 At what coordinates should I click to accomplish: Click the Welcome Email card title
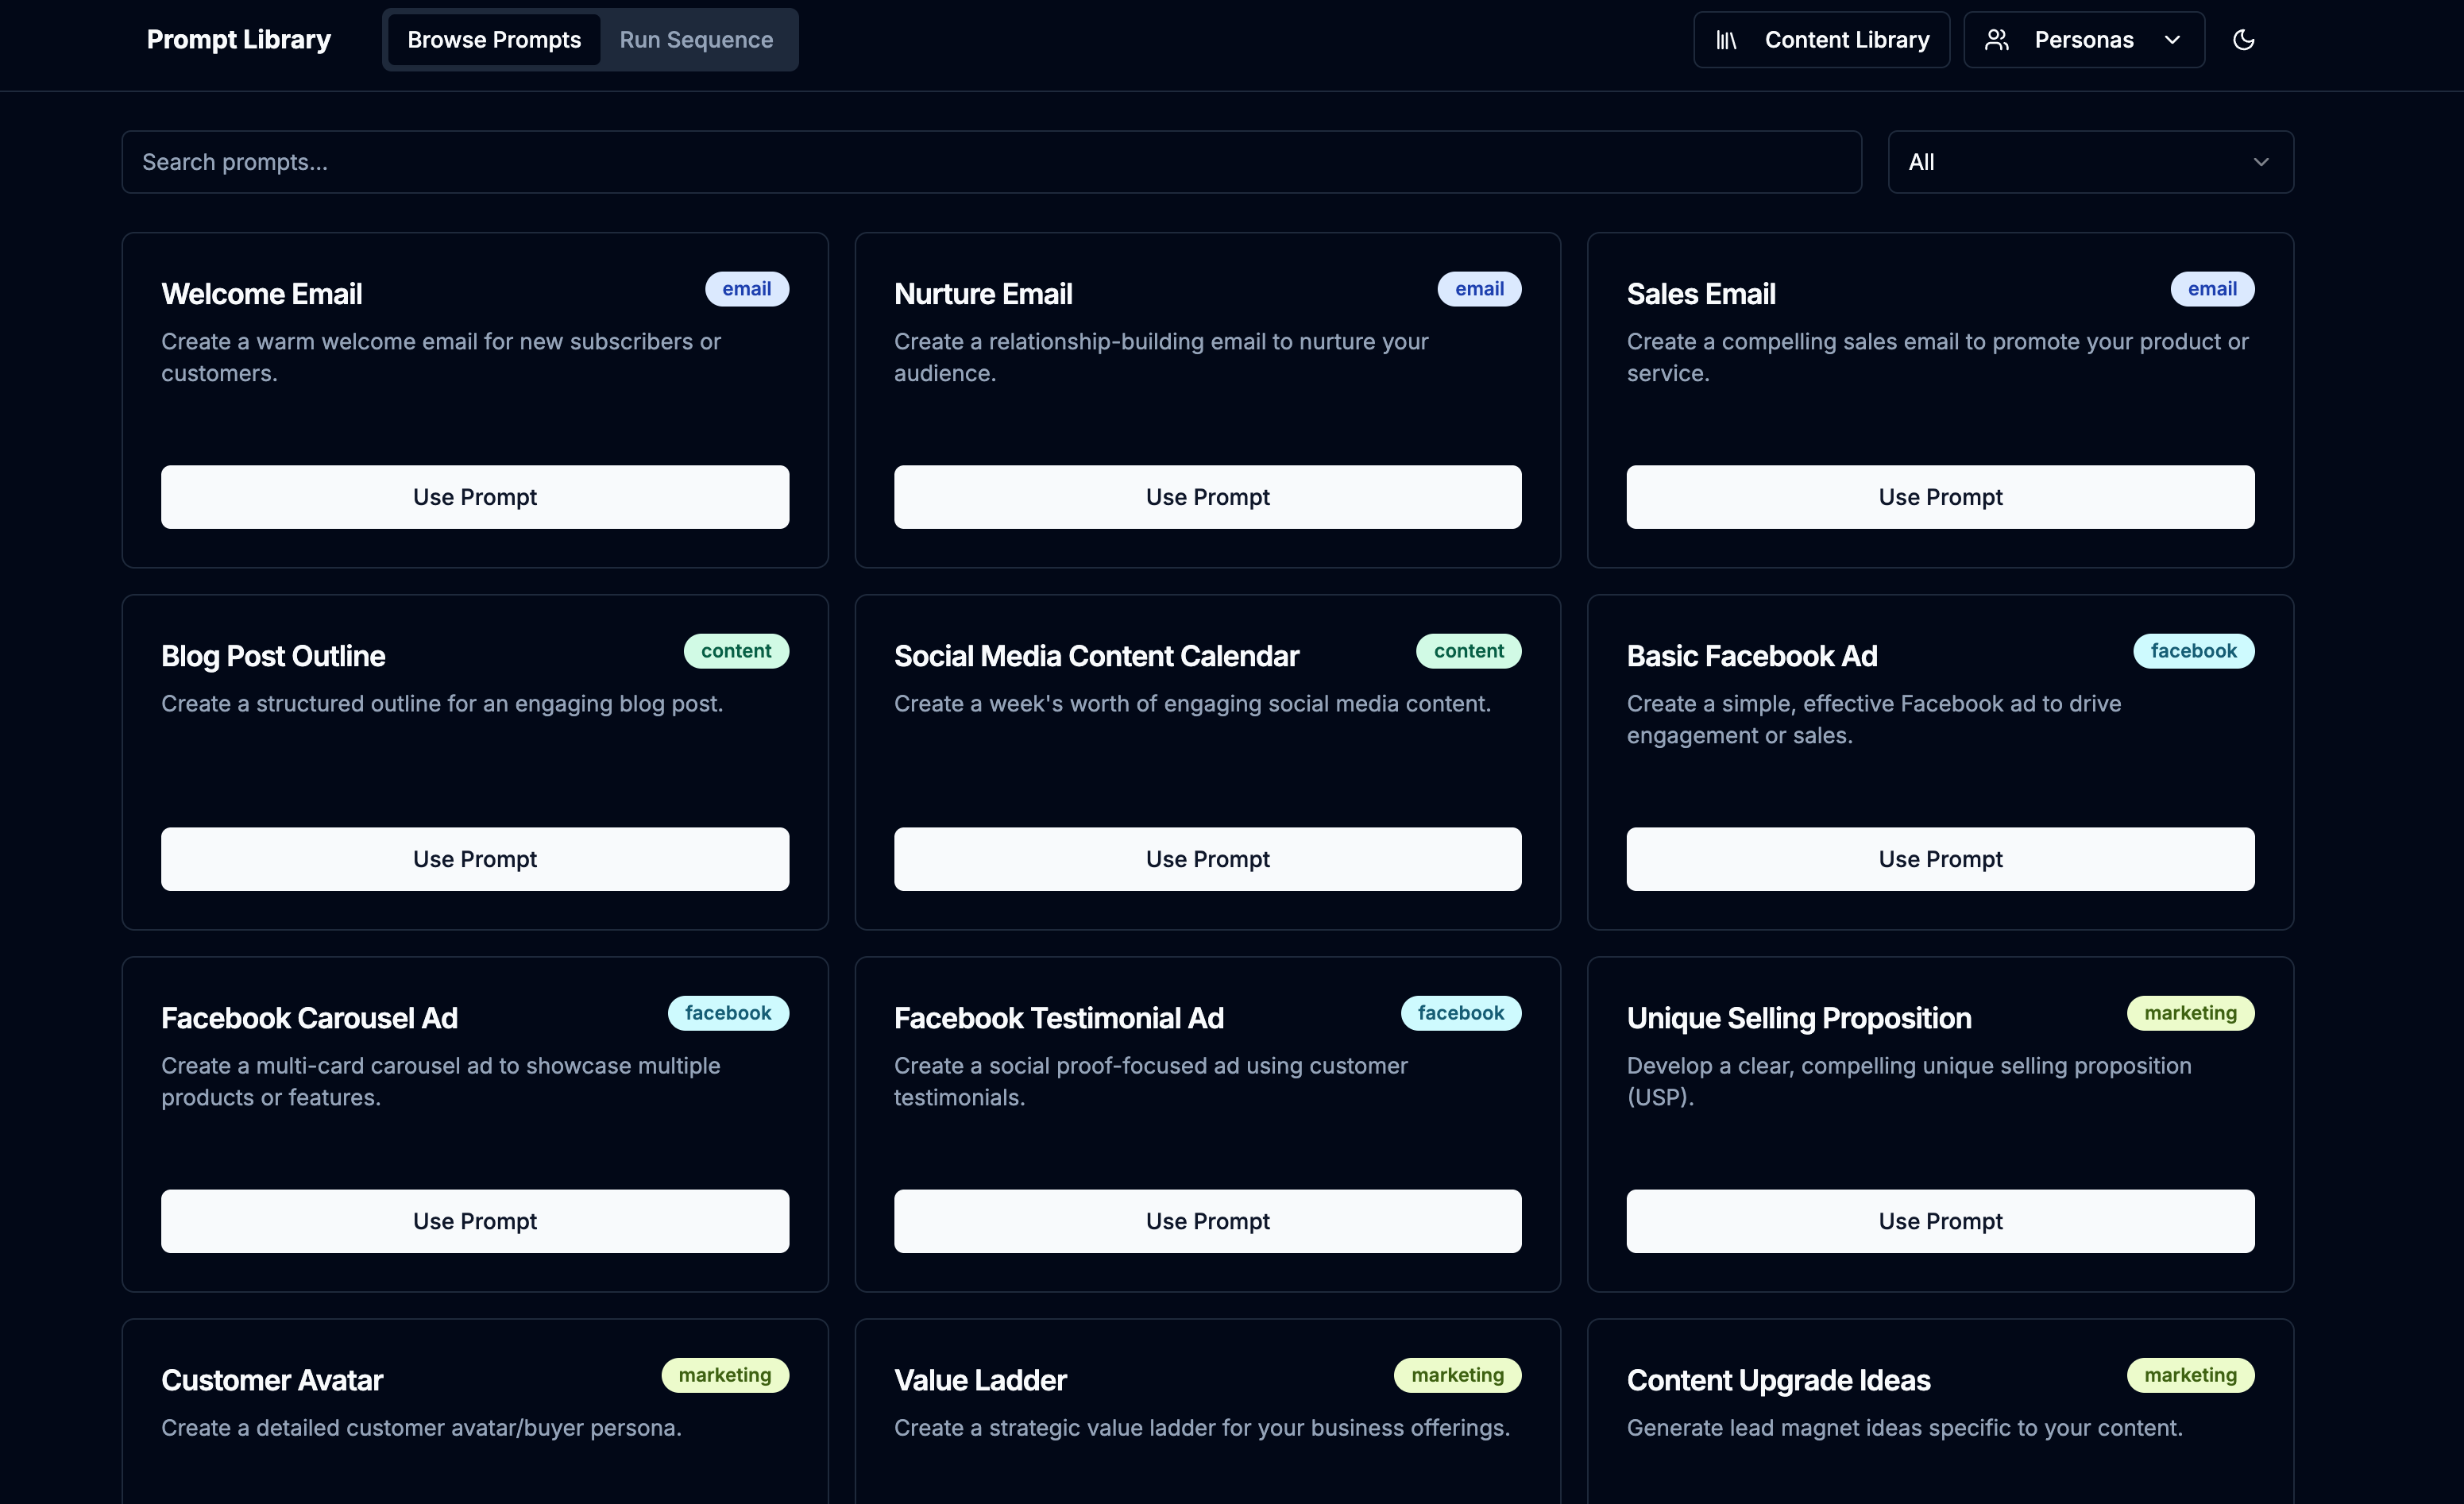point(262,294)
